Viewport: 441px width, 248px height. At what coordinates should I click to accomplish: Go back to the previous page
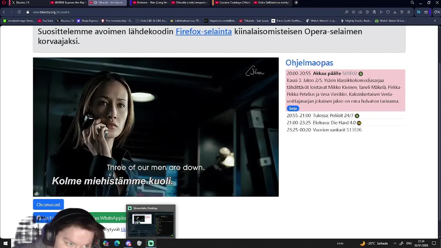point(4,12)
